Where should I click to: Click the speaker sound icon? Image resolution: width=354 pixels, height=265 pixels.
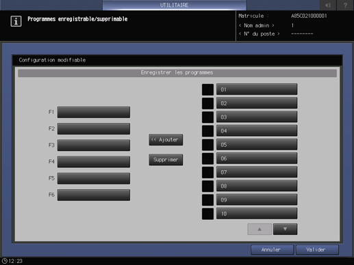click(x=328, y=5)
